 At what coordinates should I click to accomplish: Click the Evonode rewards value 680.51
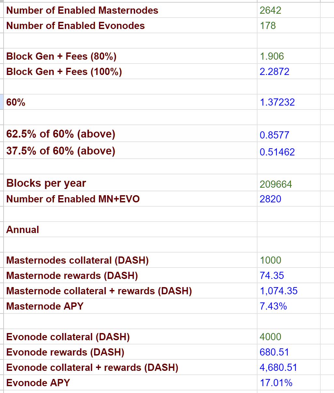click(274, 352)
